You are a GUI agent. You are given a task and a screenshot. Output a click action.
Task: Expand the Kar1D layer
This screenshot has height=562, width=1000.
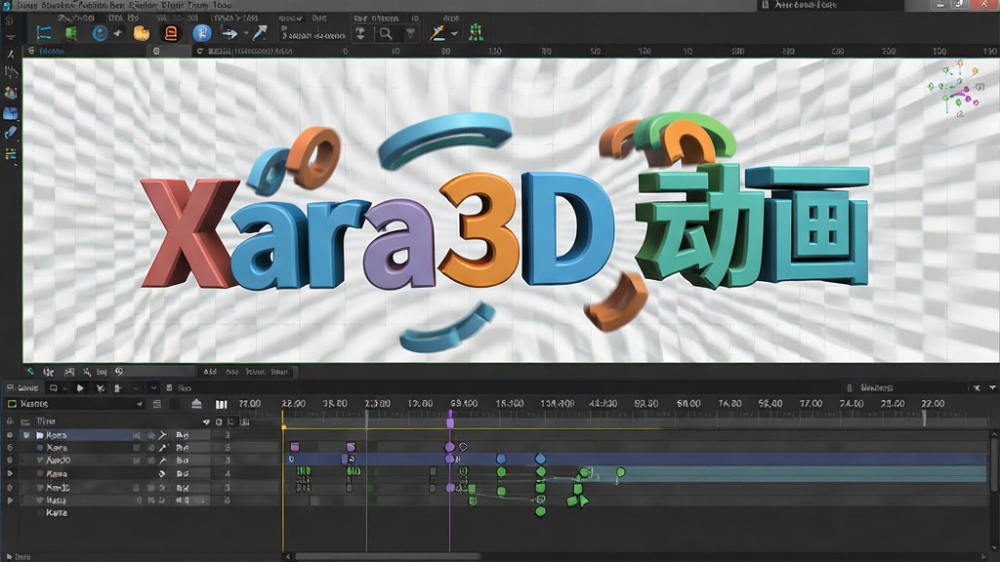(x=39, y=488)
